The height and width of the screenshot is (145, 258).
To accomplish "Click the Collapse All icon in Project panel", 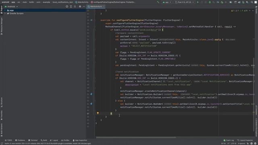I will (x=75, y=6).
